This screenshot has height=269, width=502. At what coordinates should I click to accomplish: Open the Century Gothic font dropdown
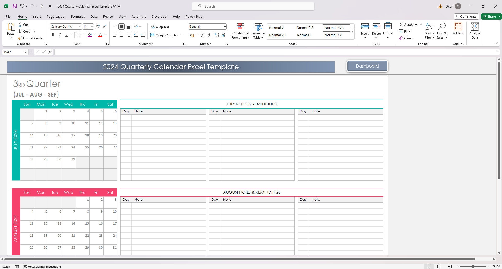tap(80, 26)
